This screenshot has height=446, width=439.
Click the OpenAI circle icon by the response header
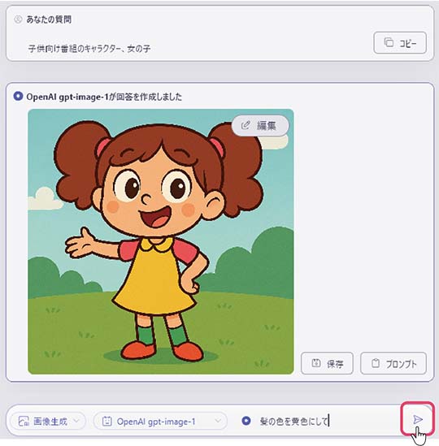18,96
